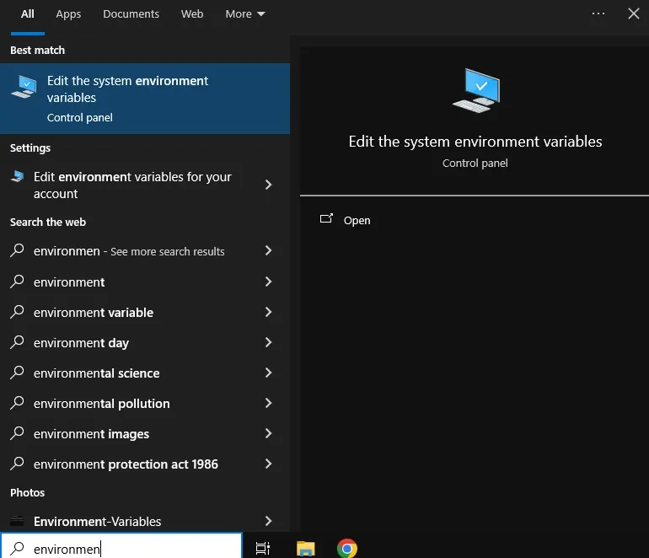Focus the taskbar search box containing 'environmen'
The height and width of the screenshot is (558, 649).
(x=121, y=546)
